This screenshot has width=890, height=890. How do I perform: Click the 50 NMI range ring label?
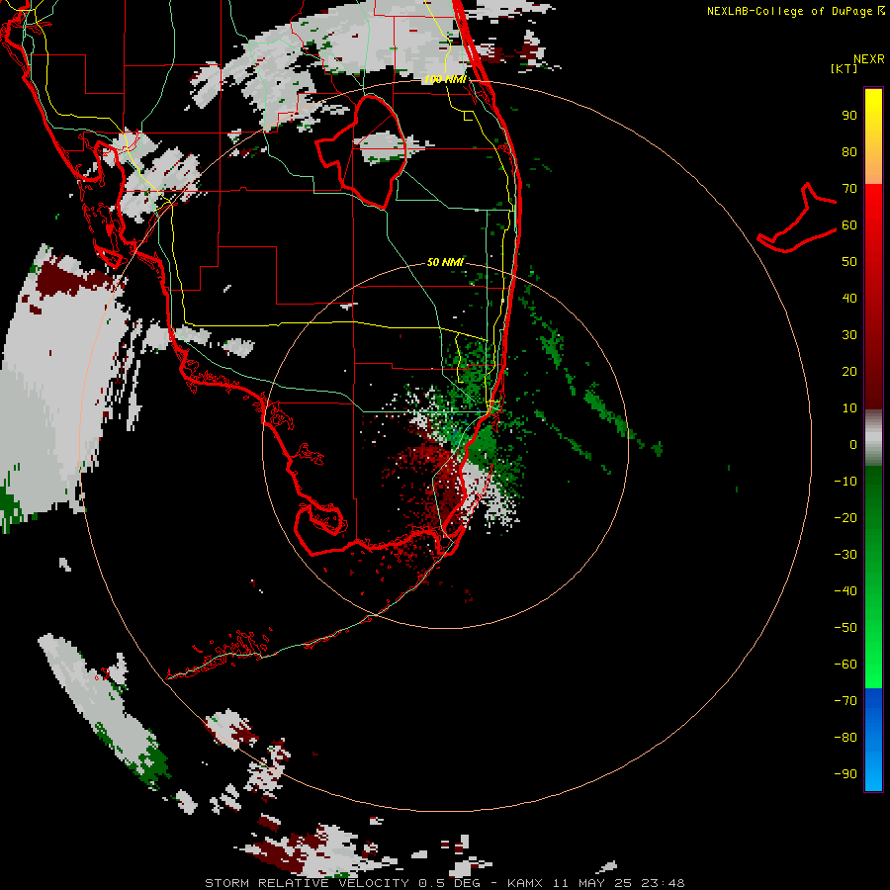click(445, 262)
